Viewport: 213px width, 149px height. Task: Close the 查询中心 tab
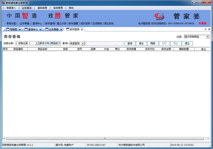pos(40,30)
